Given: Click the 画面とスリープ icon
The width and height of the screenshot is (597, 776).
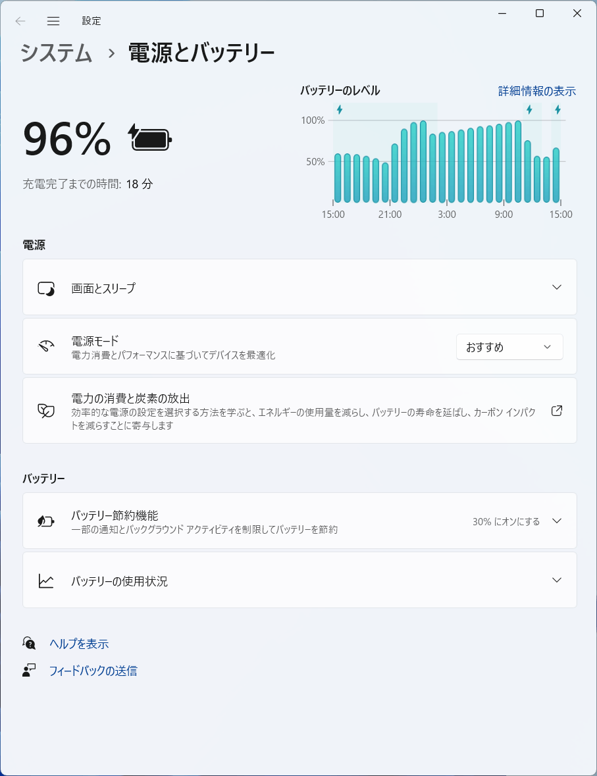Looking at the screenshot, I should coord(46,288).
